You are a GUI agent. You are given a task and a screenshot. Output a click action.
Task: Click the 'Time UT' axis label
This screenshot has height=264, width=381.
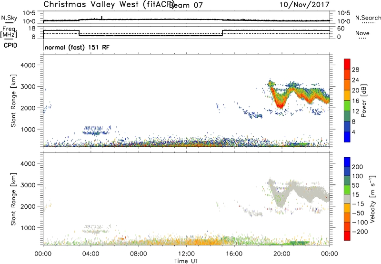point(186,261)
